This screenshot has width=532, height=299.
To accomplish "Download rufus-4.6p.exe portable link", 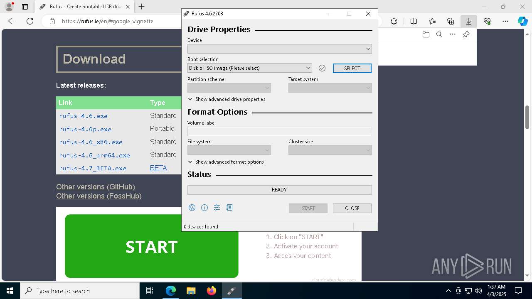I will point(85,129).
